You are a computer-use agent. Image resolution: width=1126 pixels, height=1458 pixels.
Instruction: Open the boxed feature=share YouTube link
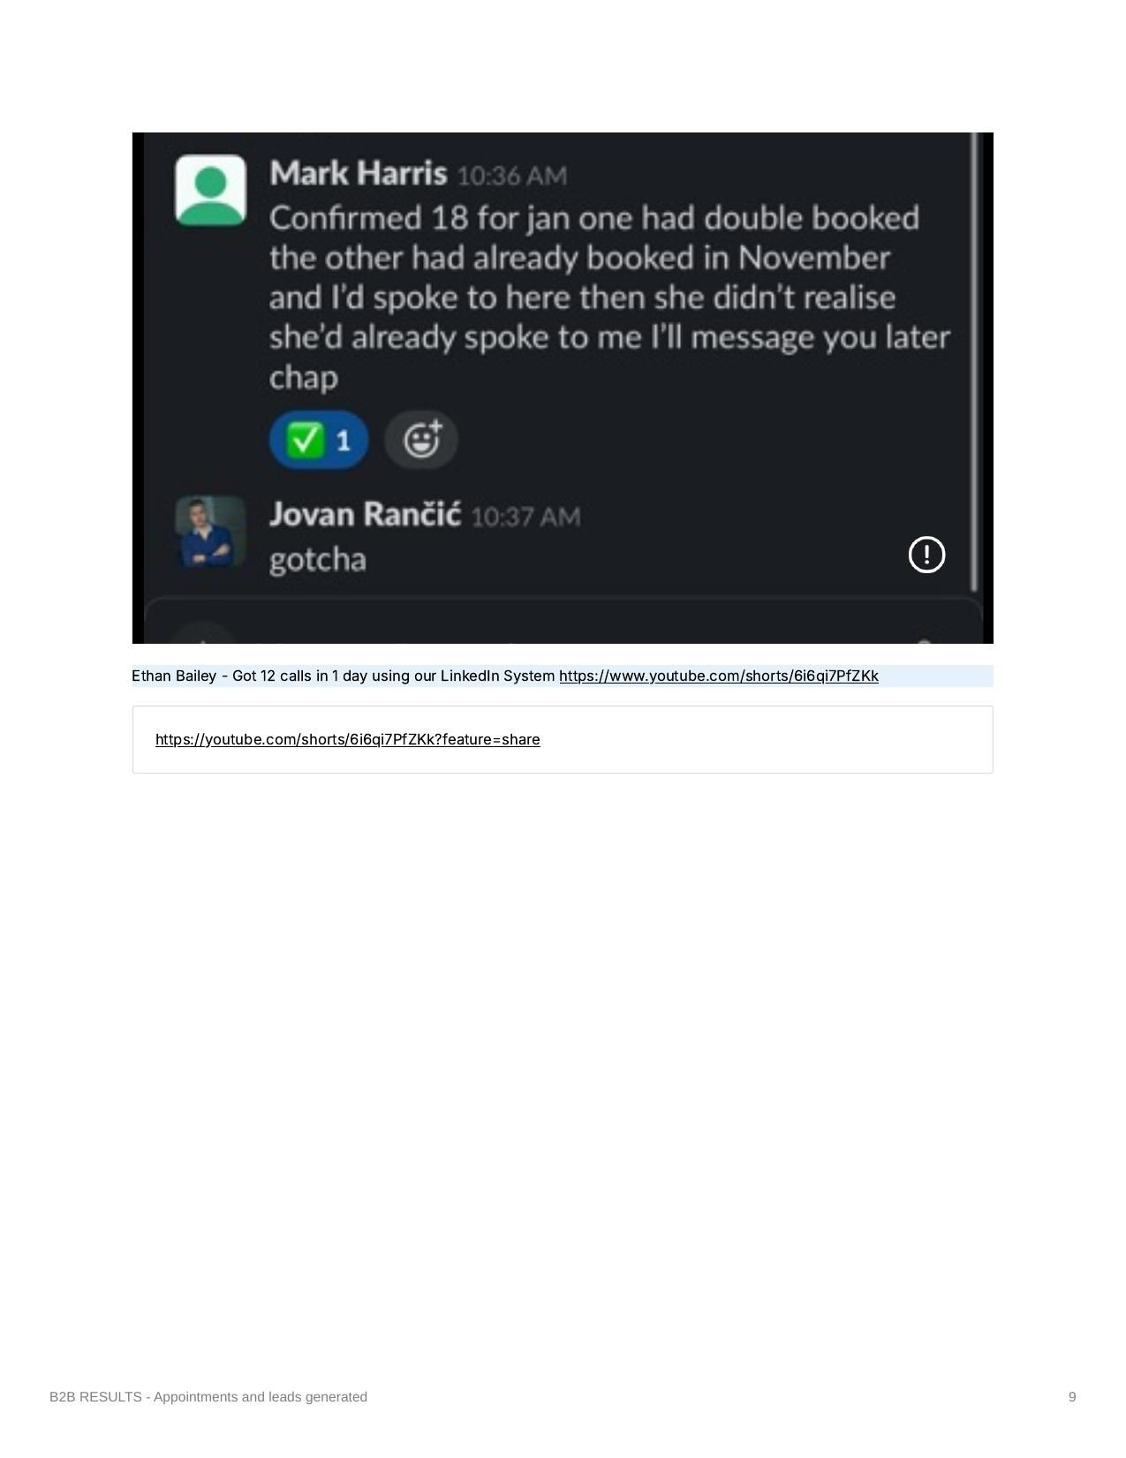[x=347, y=739]
